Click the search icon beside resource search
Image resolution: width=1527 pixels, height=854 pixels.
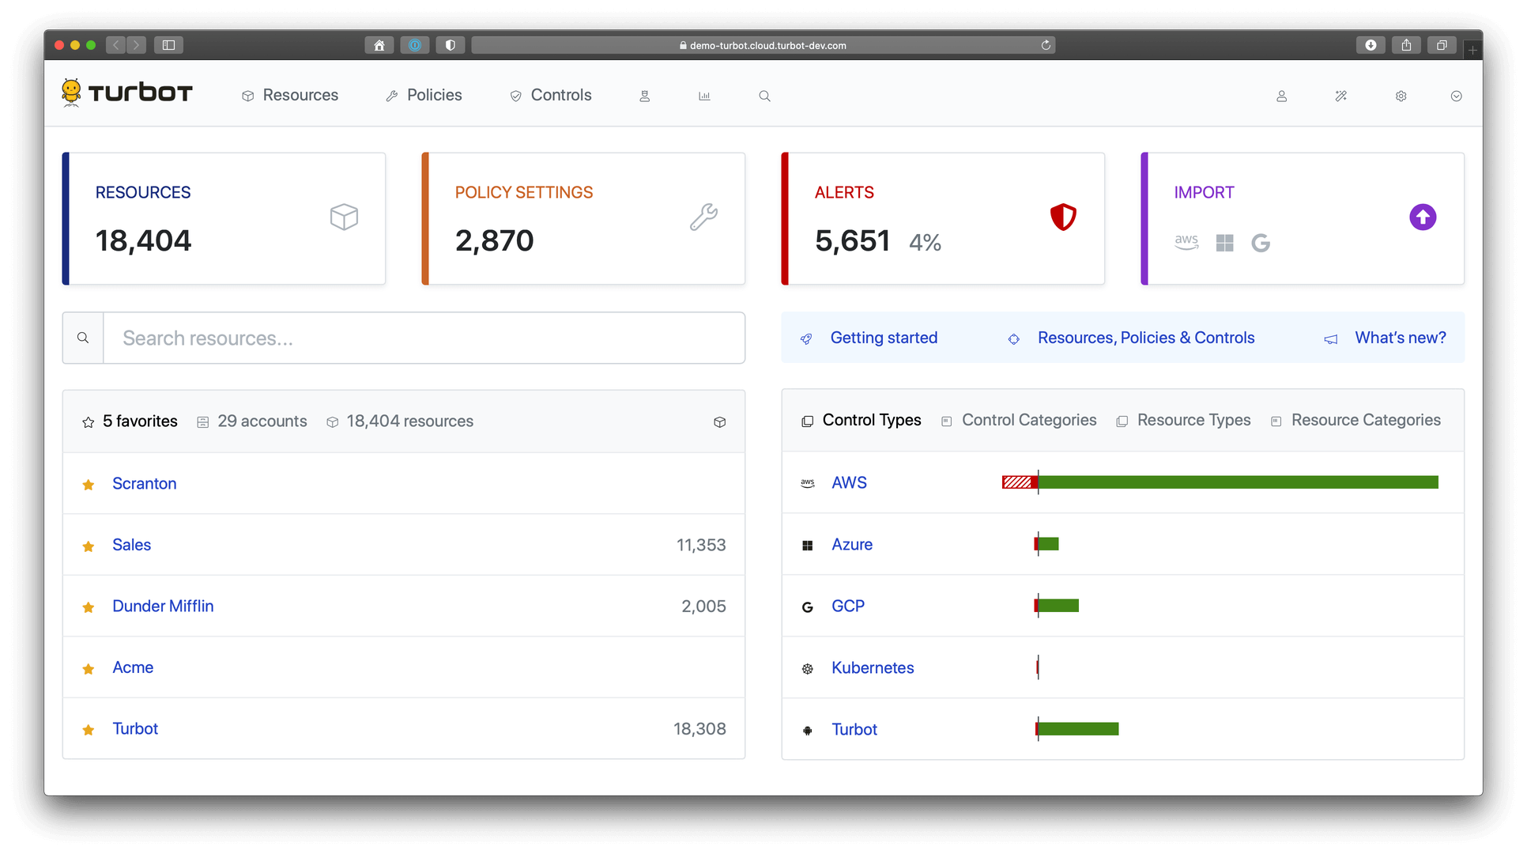(x=83, y=338)
